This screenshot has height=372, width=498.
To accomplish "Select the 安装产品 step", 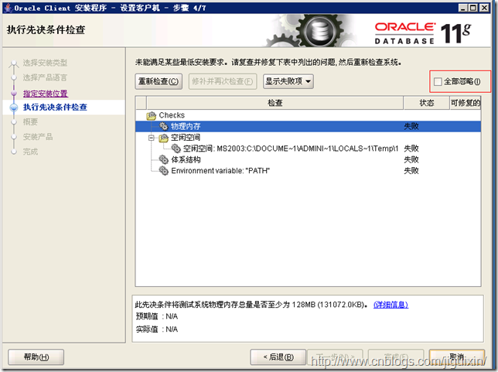I will pos(37,137).
